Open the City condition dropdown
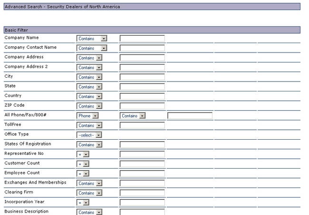 click(89, 77)
